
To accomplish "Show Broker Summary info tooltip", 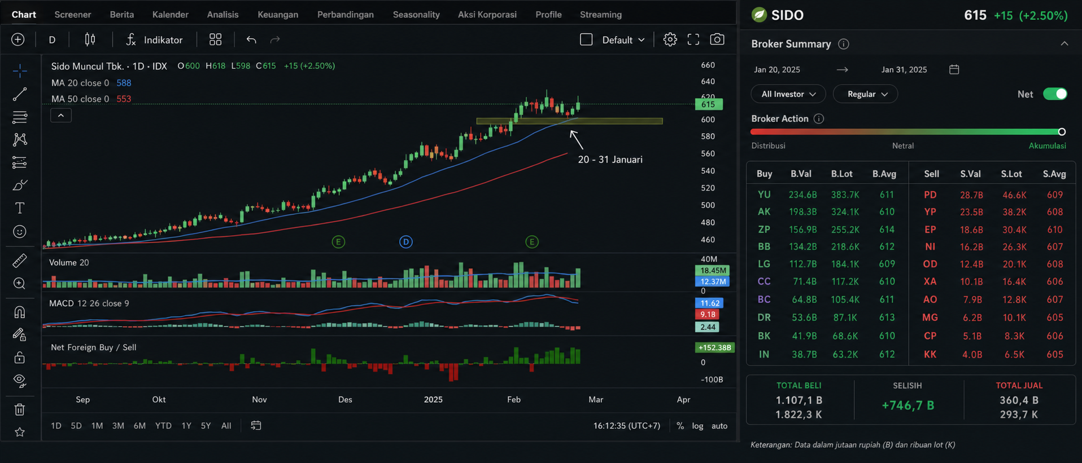I will [x=844, y=44].
